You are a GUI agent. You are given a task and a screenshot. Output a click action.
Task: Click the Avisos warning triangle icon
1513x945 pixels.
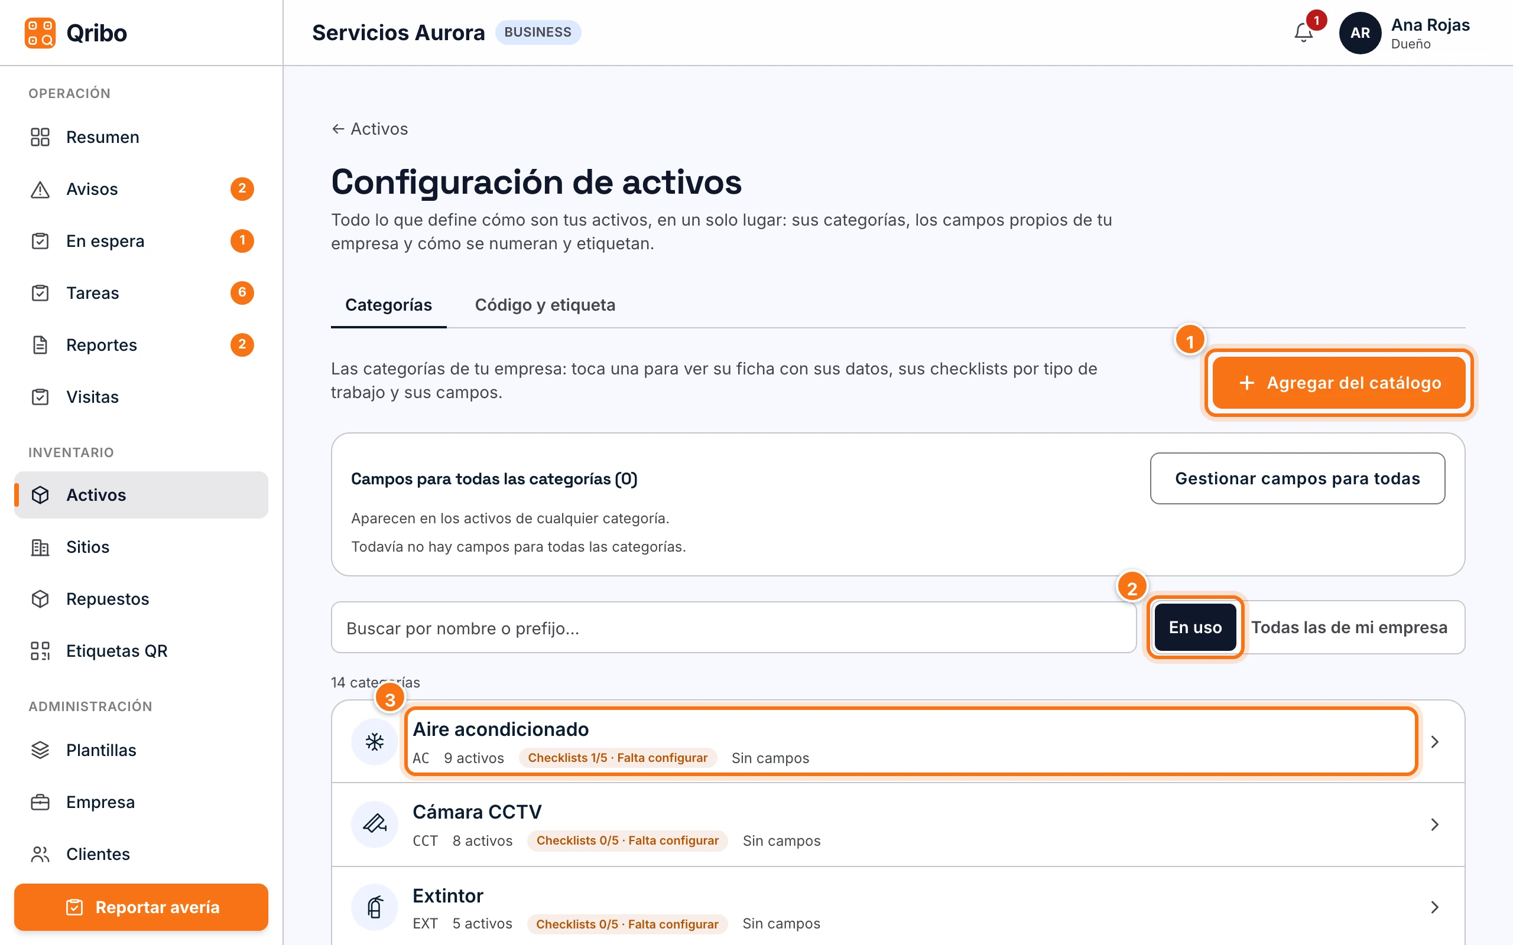tap(40, 189)
